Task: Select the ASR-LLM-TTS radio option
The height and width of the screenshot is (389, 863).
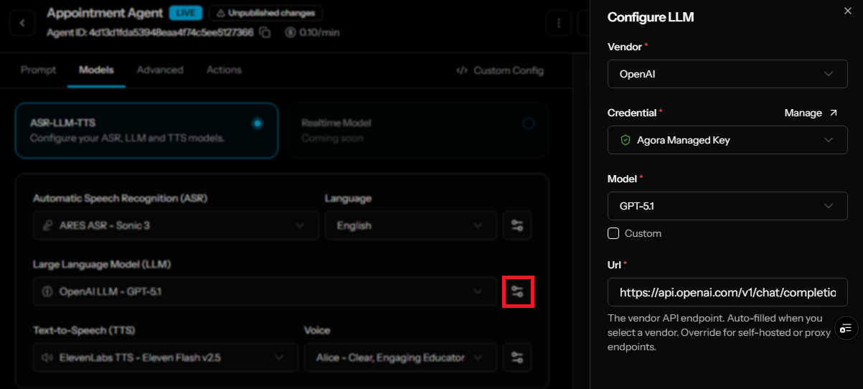Action: point(258,123)
